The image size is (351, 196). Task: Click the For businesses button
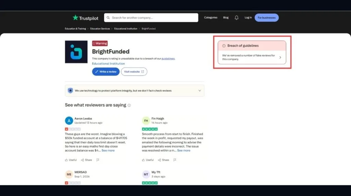pos(267,18)
